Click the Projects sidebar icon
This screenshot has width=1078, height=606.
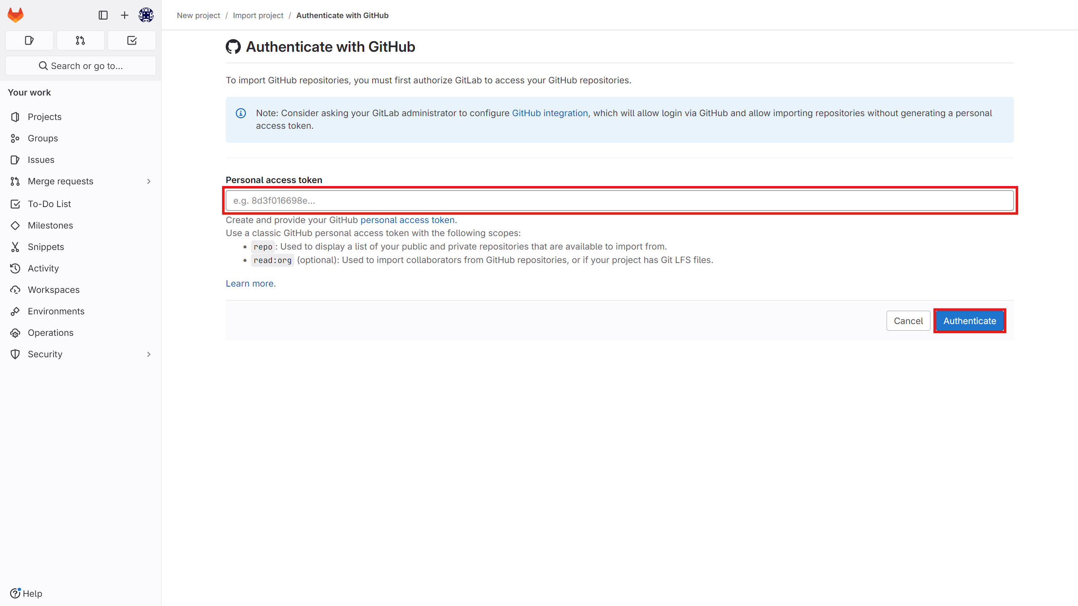[15, 117]
